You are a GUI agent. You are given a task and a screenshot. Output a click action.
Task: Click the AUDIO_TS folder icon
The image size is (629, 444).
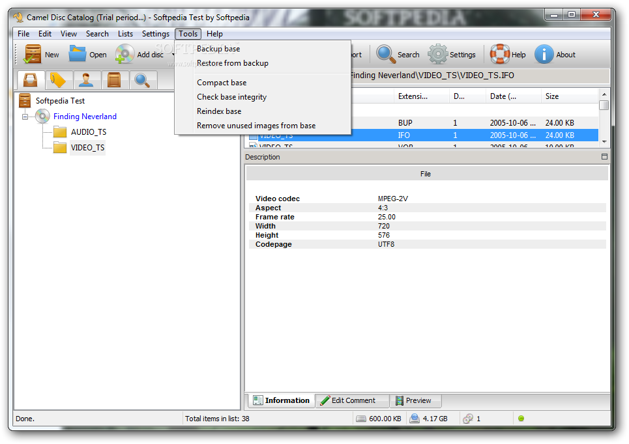click(60, 132)
